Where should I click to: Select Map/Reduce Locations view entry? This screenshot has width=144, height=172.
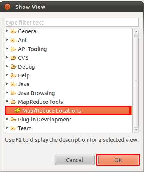[x=69, y=111]
